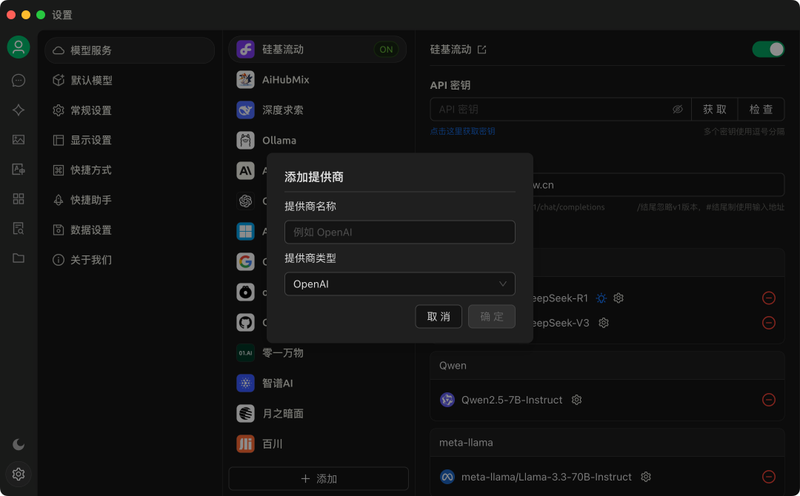Viewport: 800px width, 496px height.
Task: Select 硅基流动 provider in list
Action: 317,50
